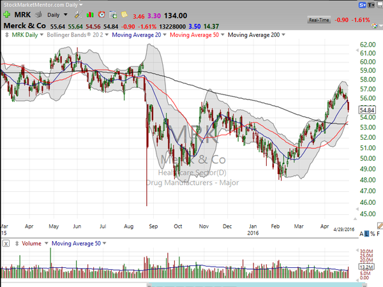Click the magenta 3.30 value
Screen dimensions: 383x287
[154, 16]
